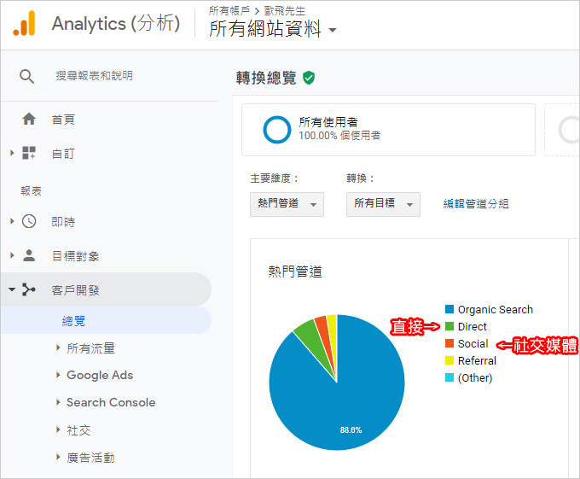Open the Search Console menu item
Screen dimensions: 580x479
coord(111,402)
